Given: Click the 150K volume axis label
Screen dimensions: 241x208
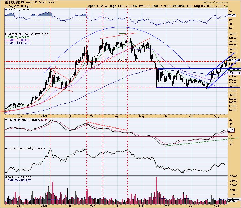Looking at the screenshot, I should [x=233, y=190].
